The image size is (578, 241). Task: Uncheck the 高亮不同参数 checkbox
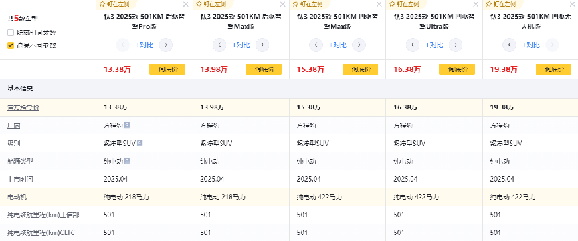tap(11, 45)
